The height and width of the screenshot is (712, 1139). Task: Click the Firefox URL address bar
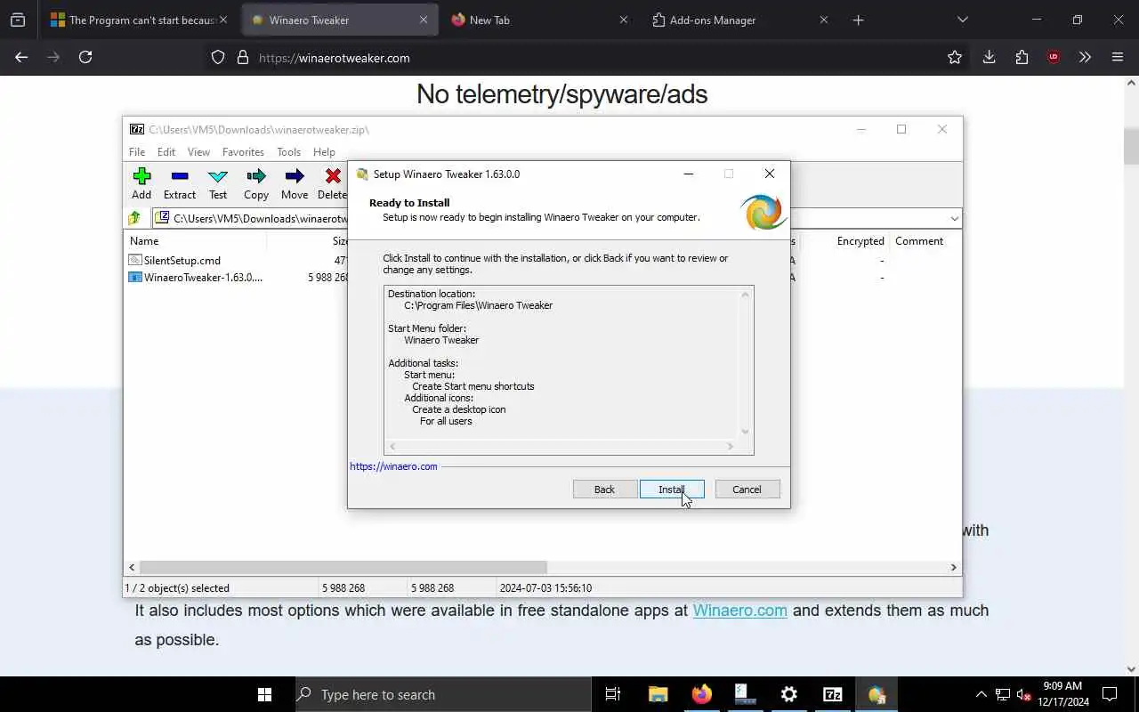pos(587,58)
